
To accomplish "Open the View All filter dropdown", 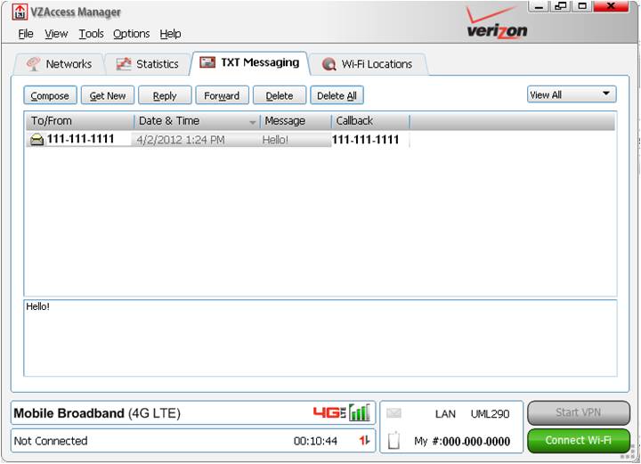I will tap(572, 94).
